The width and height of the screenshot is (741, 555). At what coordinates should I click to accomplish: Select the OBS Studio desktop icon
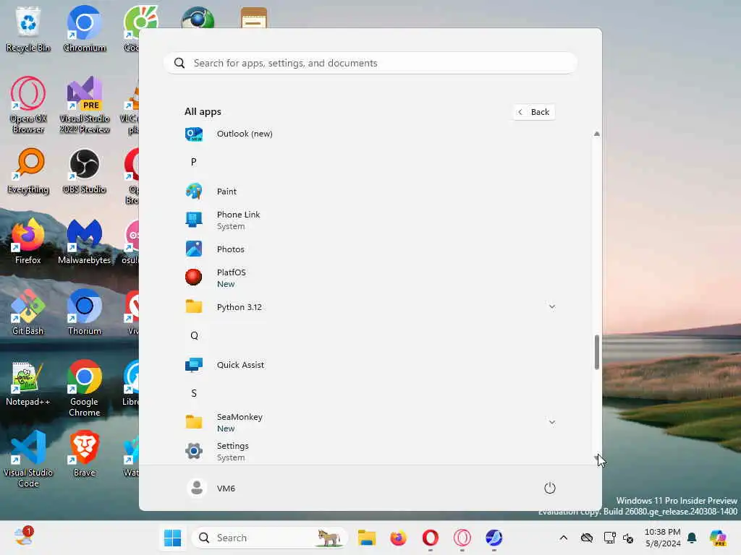coord(85,171)
